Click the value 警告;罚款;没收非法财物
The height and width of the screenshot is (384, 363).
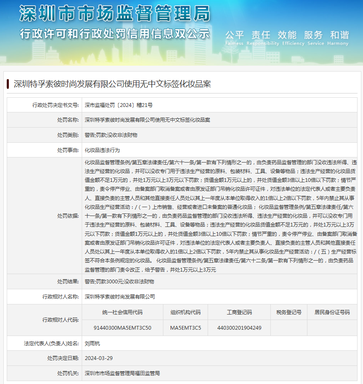tap(111, 135)
